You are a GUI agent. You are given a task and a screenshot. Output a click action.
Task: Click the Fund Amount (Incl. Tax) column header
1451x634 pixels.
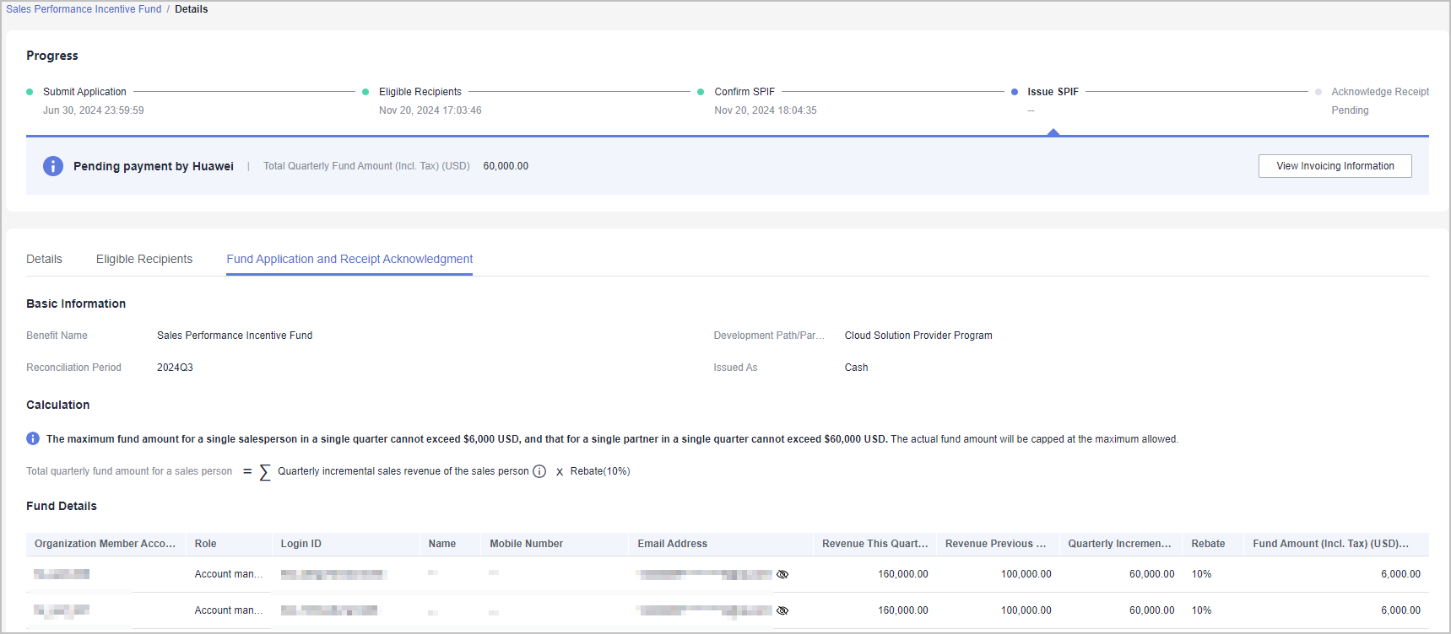1330,544
